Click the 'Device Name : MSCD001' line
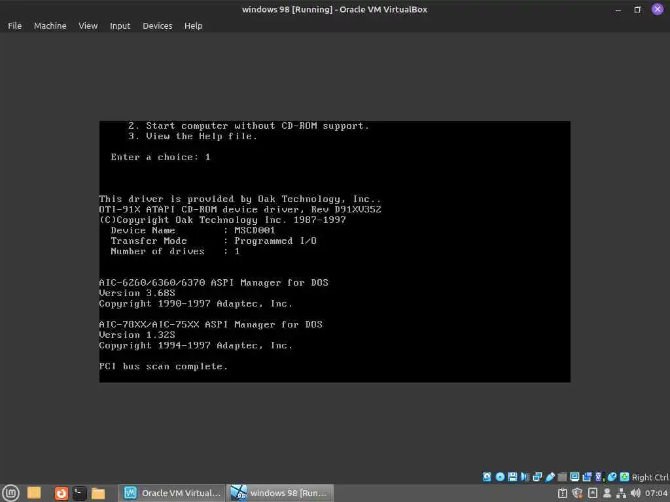Screen dimensions: 670x502 (193, 231)
